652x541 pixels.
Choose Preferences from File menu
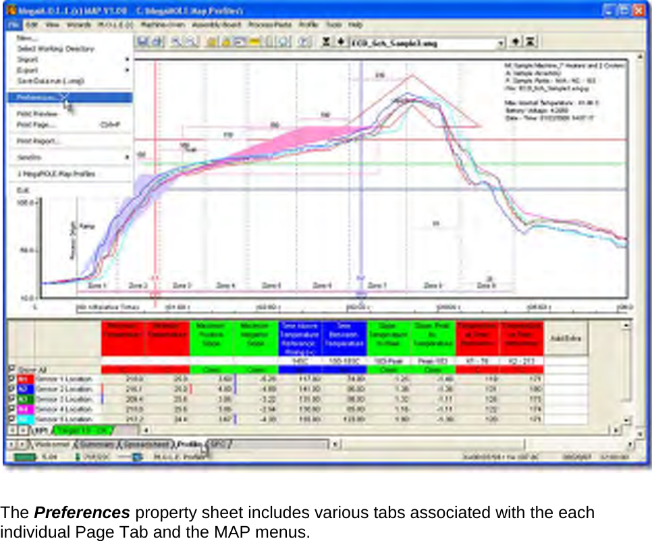pos(70,98)
